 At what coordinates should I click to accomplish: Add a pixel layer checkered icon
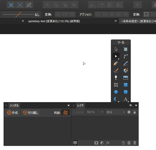click(129, 143)
